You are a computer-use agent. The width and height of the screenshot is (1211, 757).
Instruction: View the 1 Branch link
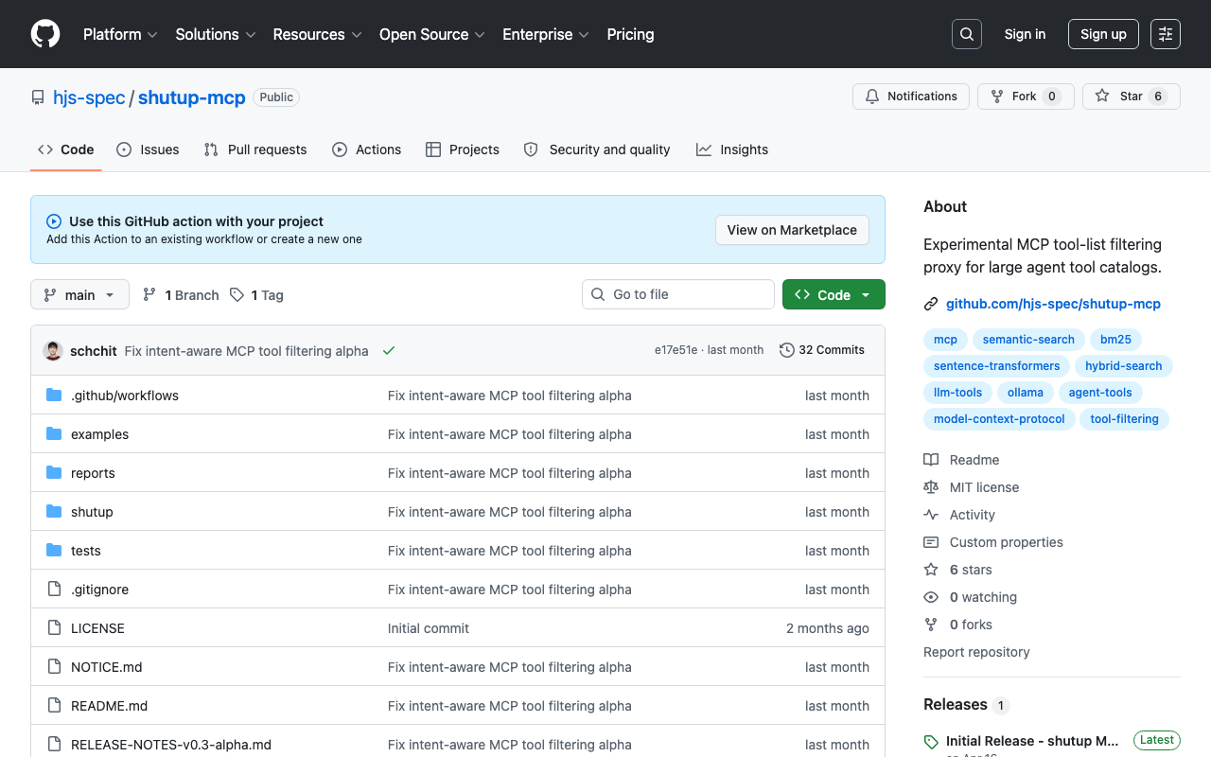(181, 295)
